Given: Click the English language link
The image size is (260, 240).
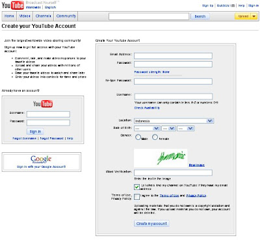Looking at the screenshot, I should point(50,7).
